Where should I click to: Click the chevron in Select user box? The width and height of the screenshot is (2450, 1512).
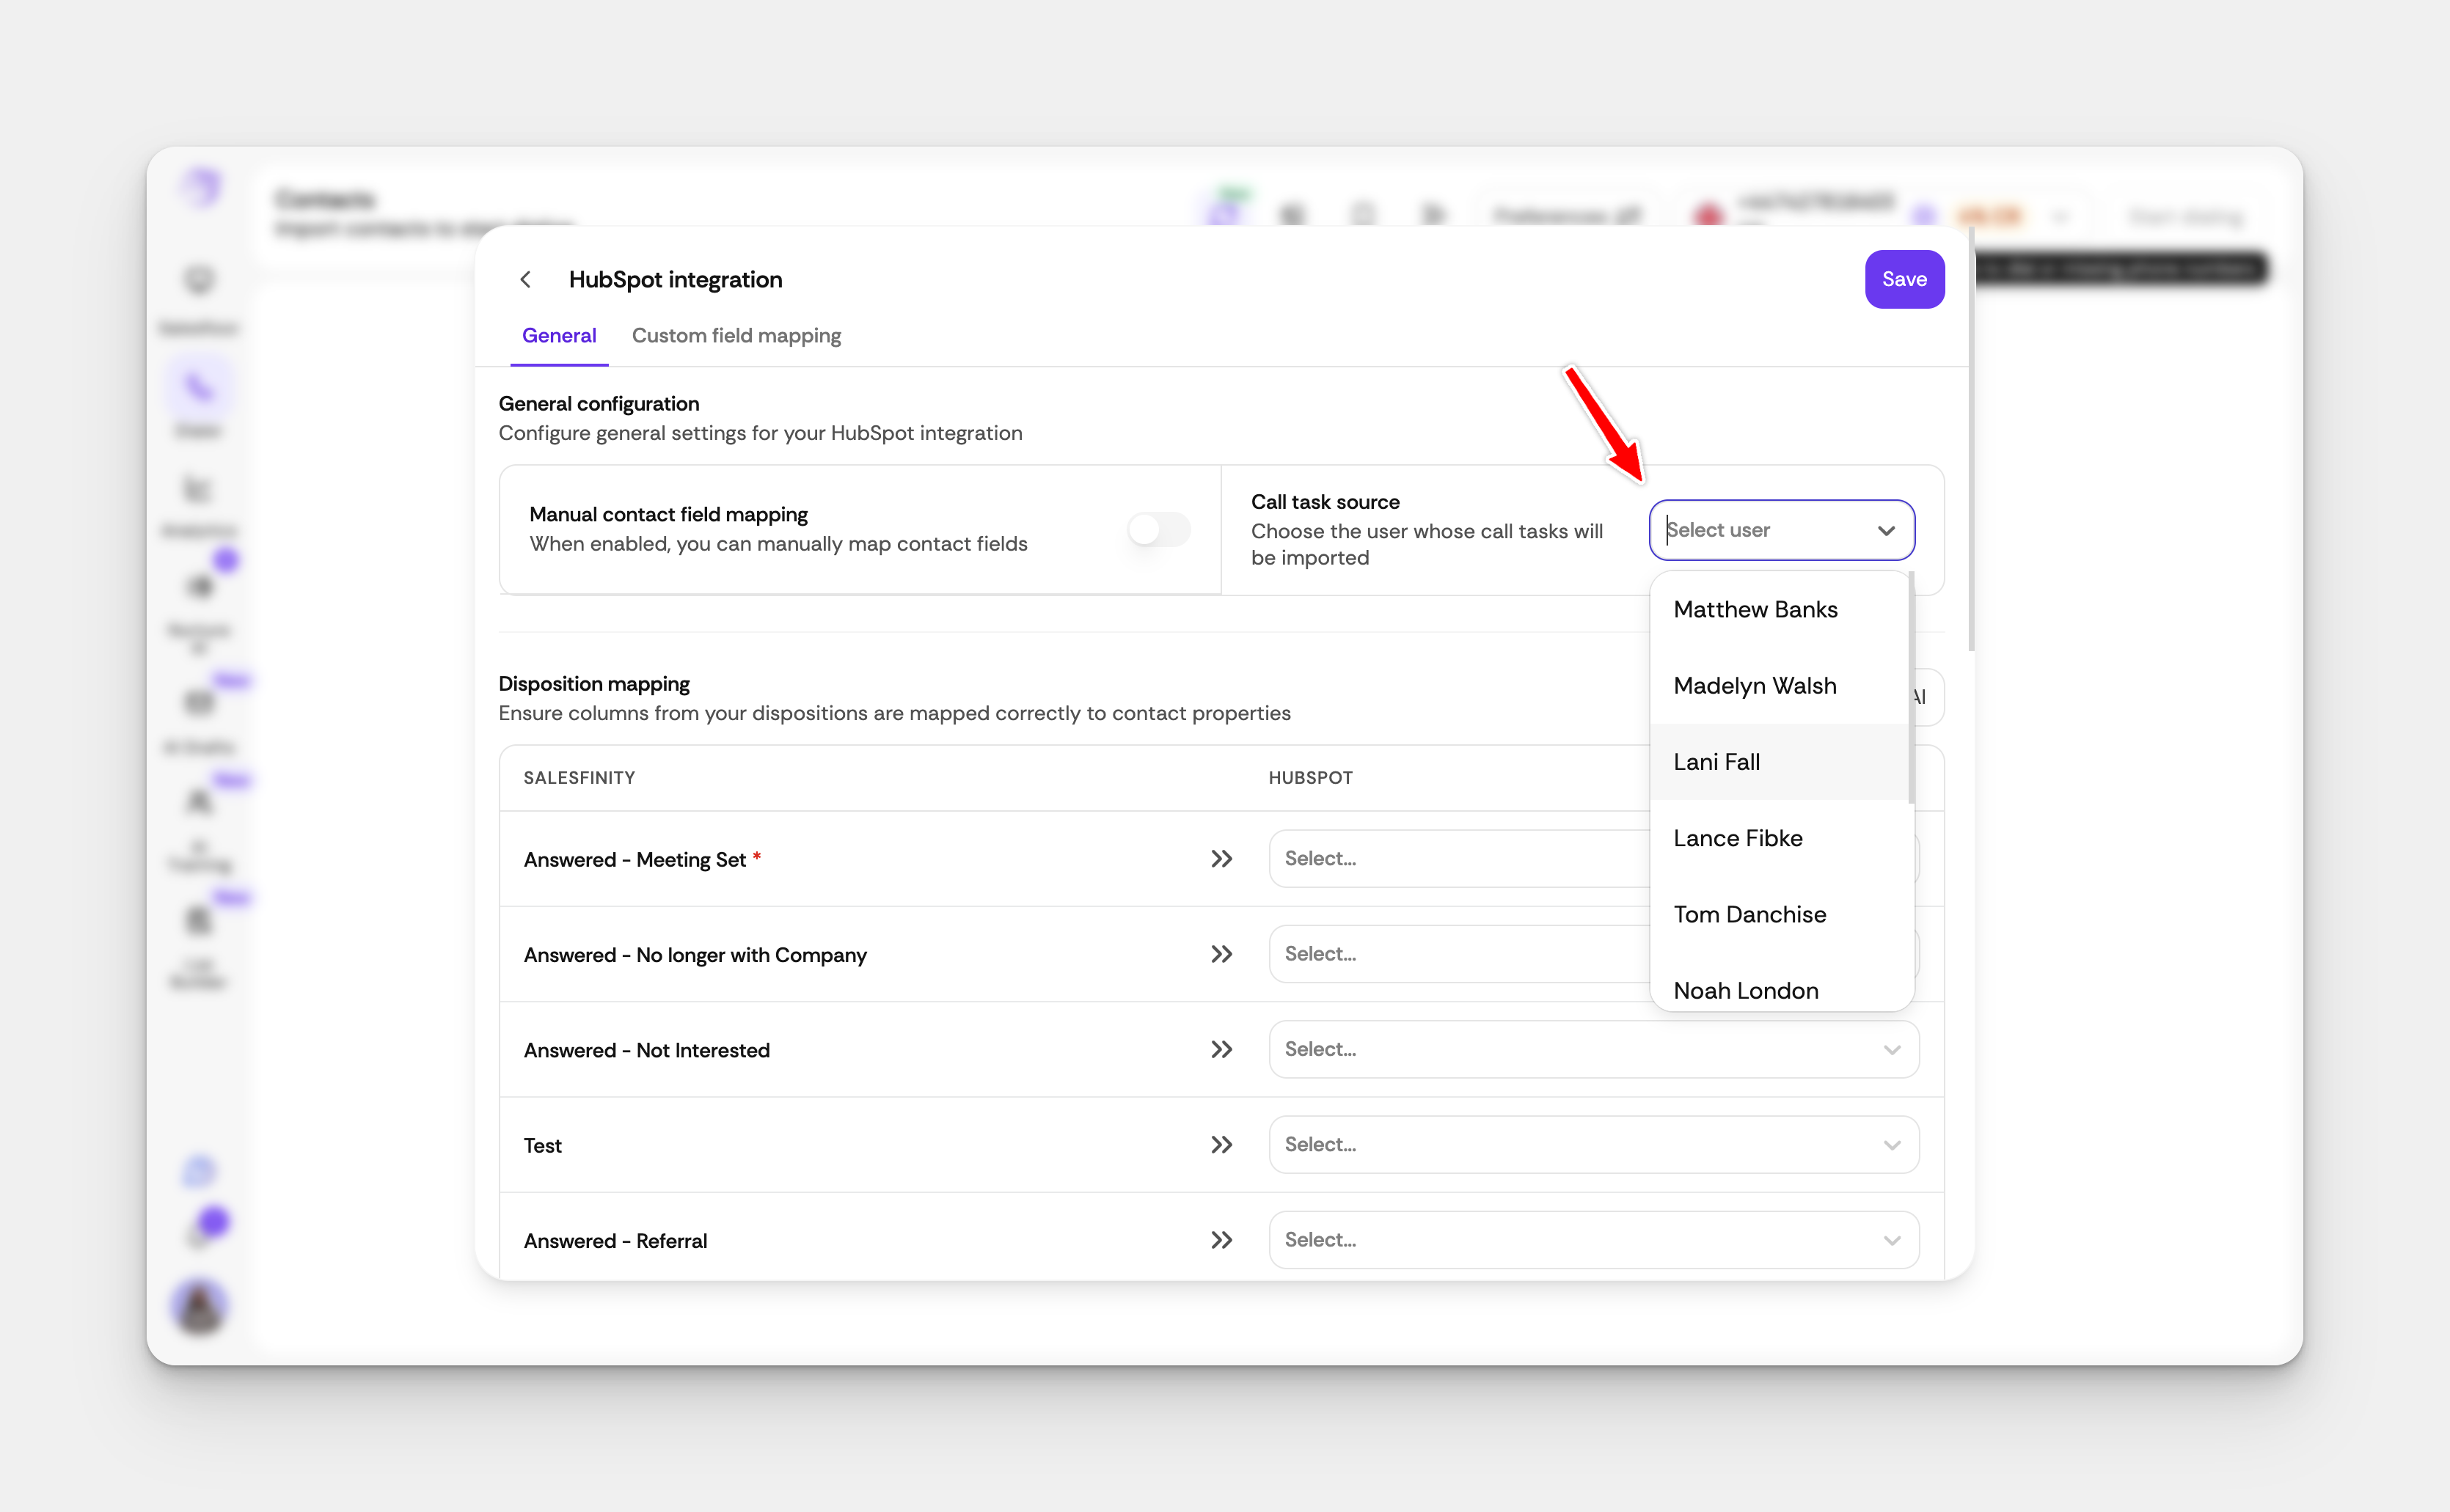[x=1886, y=530]
